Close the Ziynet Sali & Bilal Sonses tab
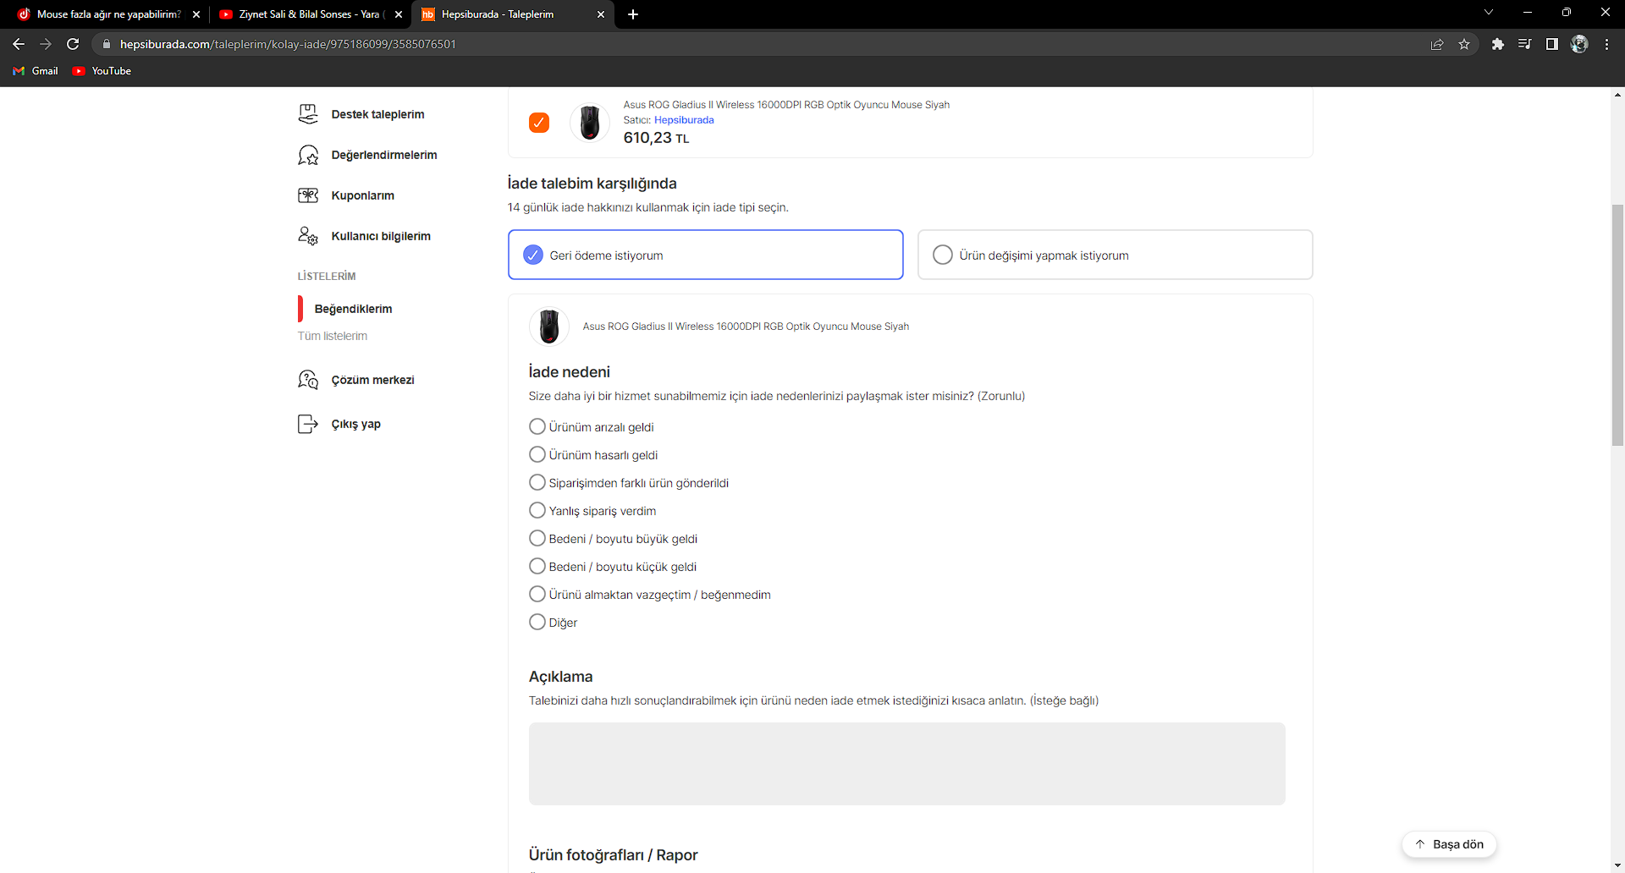This screenshot has height=873, width=1625. point(399,14)
